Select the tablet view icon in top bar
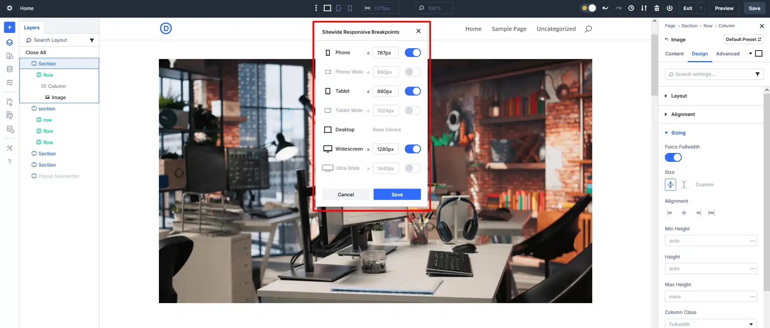The width and height of the screenshot is (770, 328). pyautogui.click(x=339, y=8)
